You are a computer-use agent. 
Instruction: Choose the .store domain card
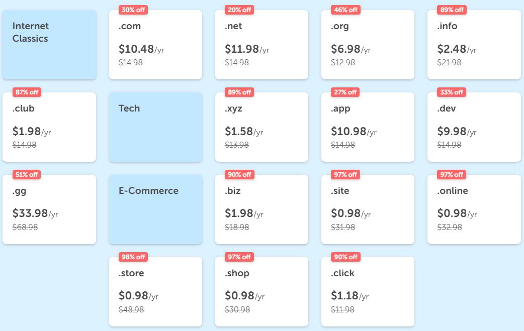(155, 292)
